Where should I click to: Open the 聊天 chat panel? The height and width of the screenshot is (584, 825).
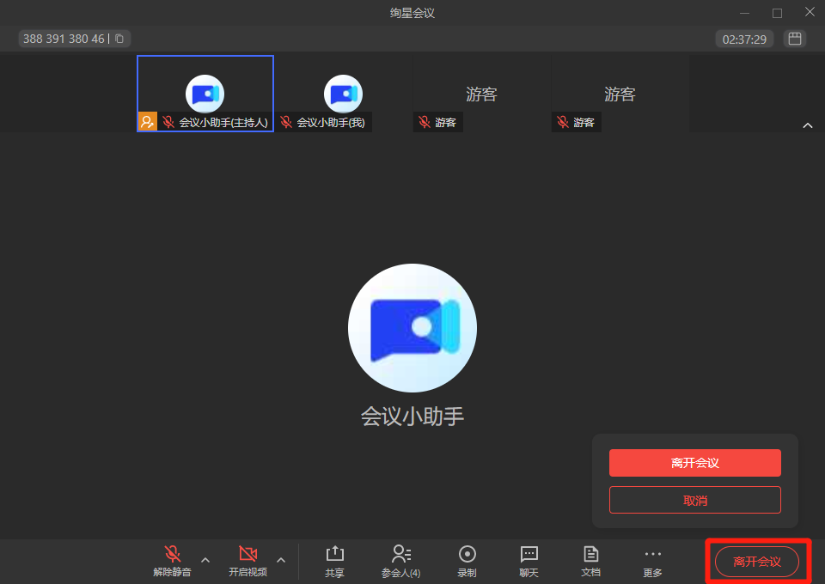(x=529, y=562)
